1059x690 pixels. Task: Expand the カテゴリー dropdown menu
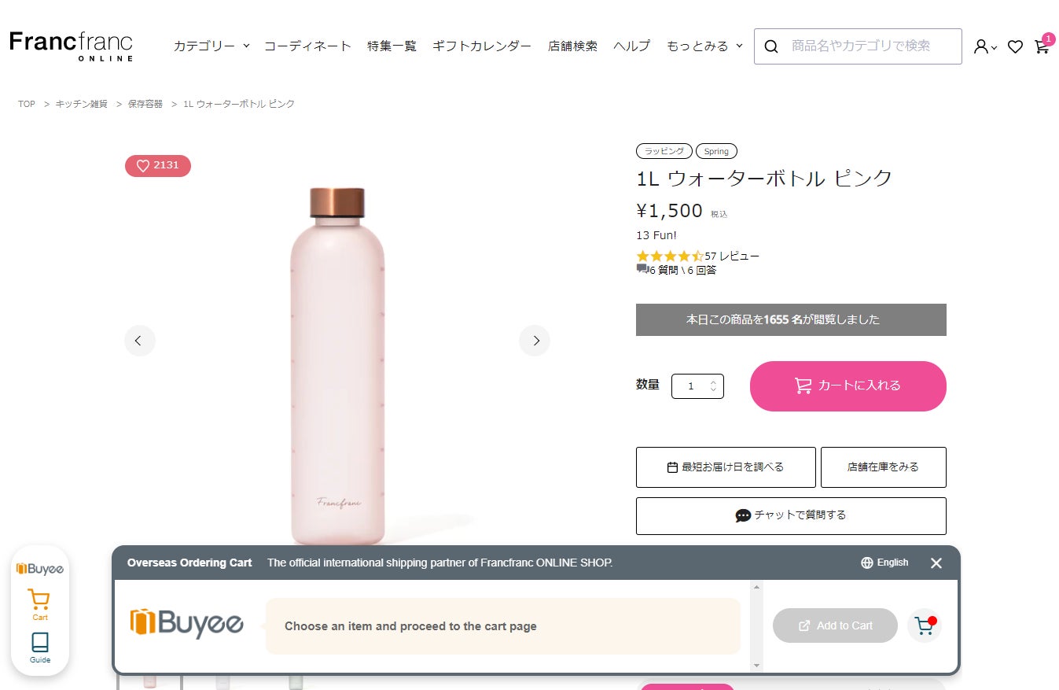click(211, 46)
